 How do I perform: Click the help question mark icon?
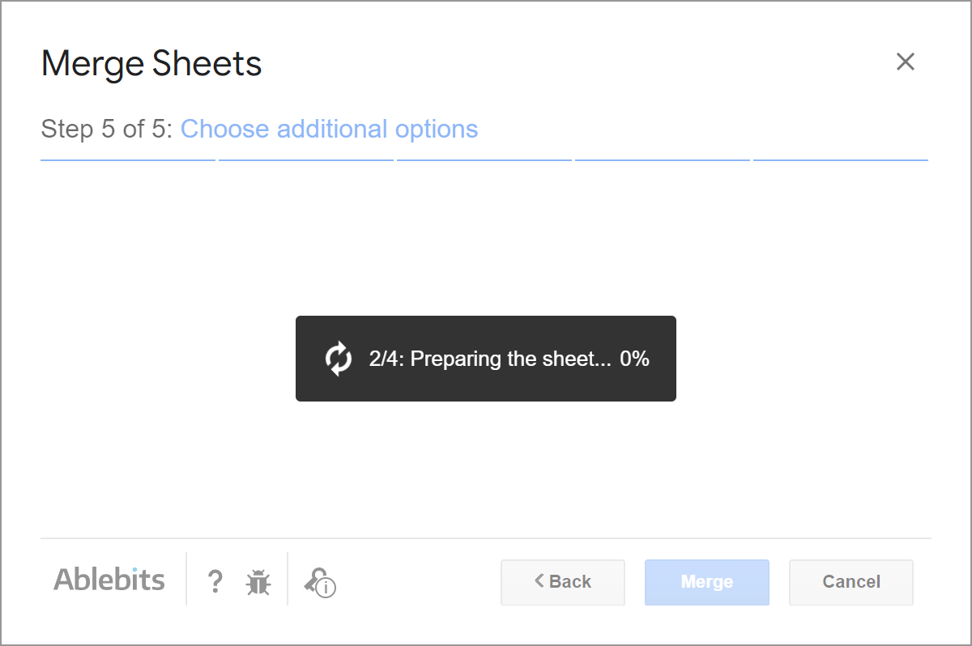coord(215,581)
